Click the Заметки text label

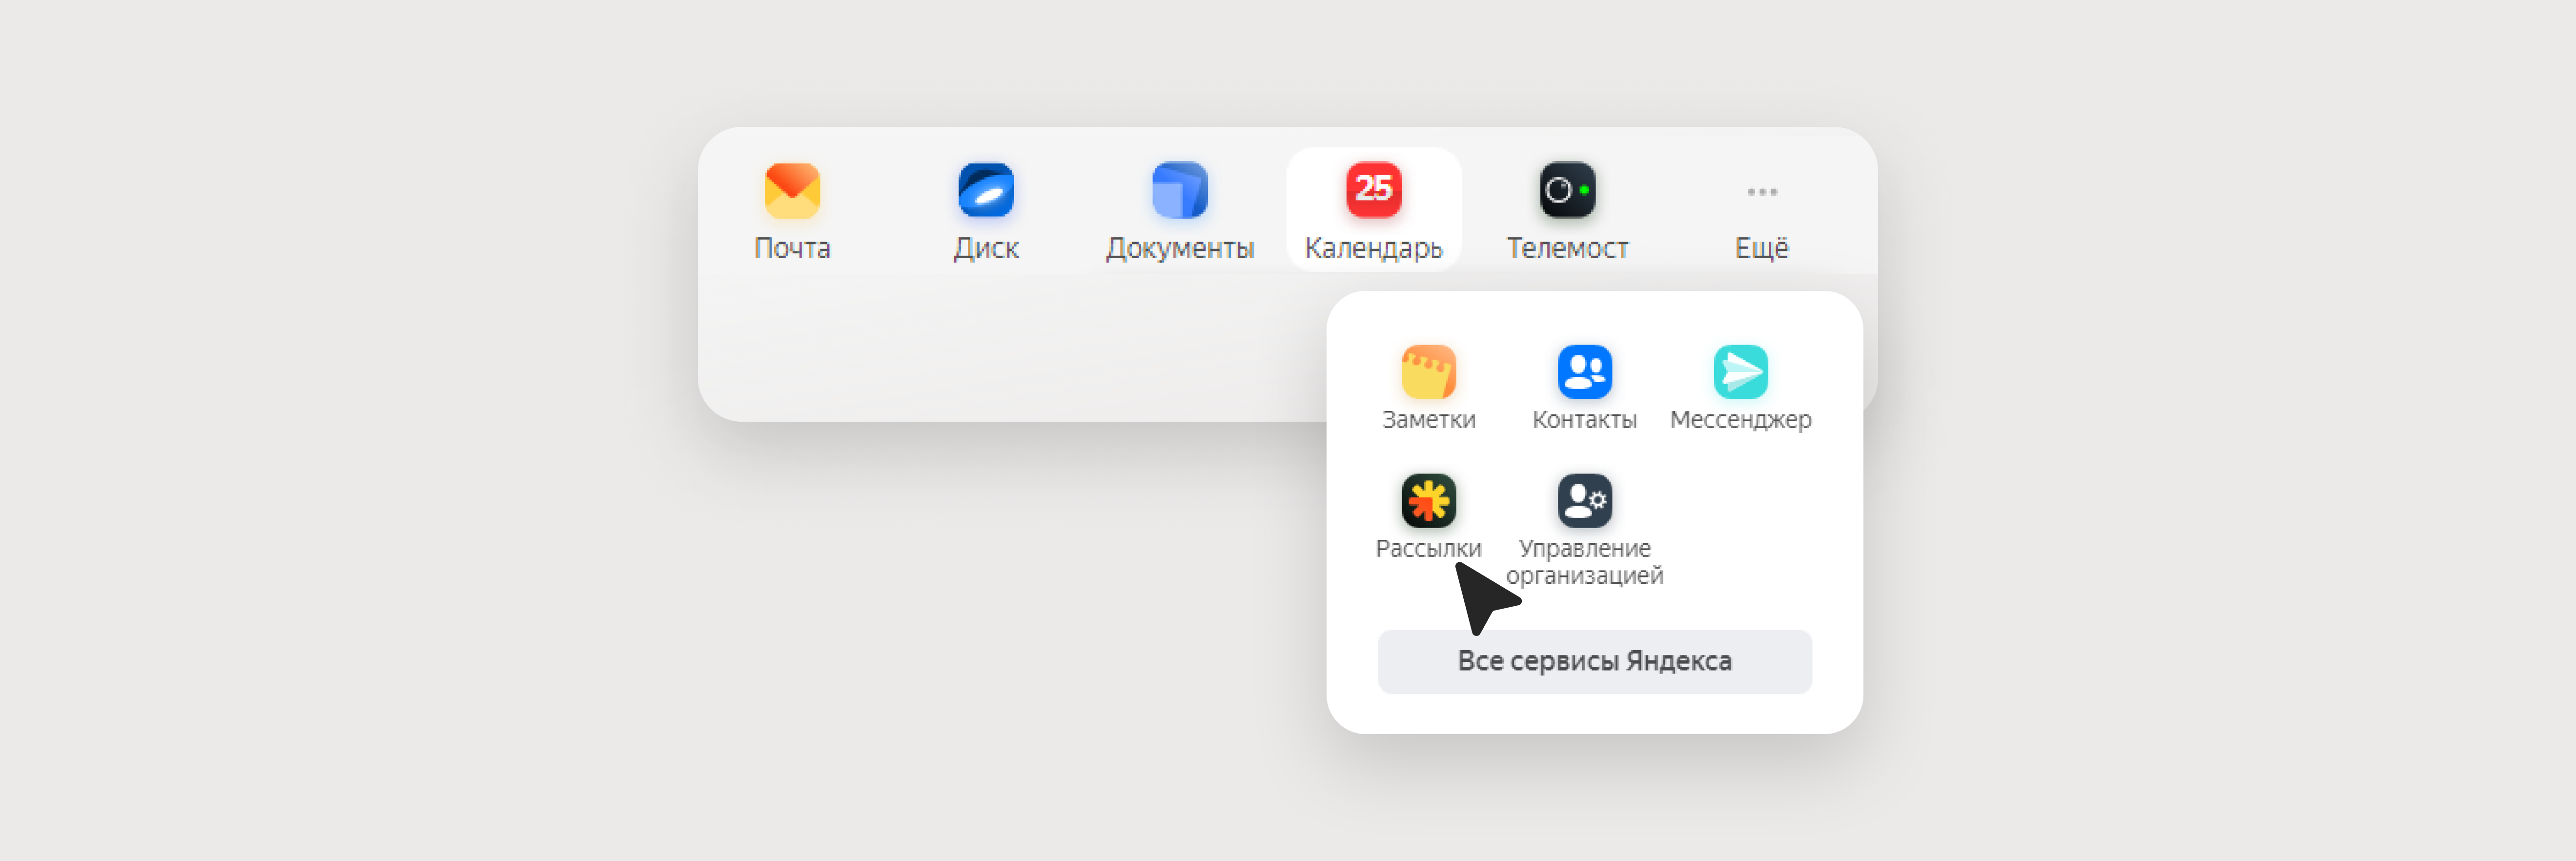[x=1429, y=420]
